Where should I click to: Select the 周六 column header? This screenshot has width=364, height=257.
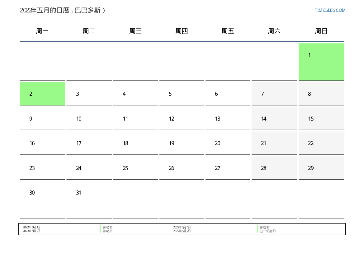274,31
